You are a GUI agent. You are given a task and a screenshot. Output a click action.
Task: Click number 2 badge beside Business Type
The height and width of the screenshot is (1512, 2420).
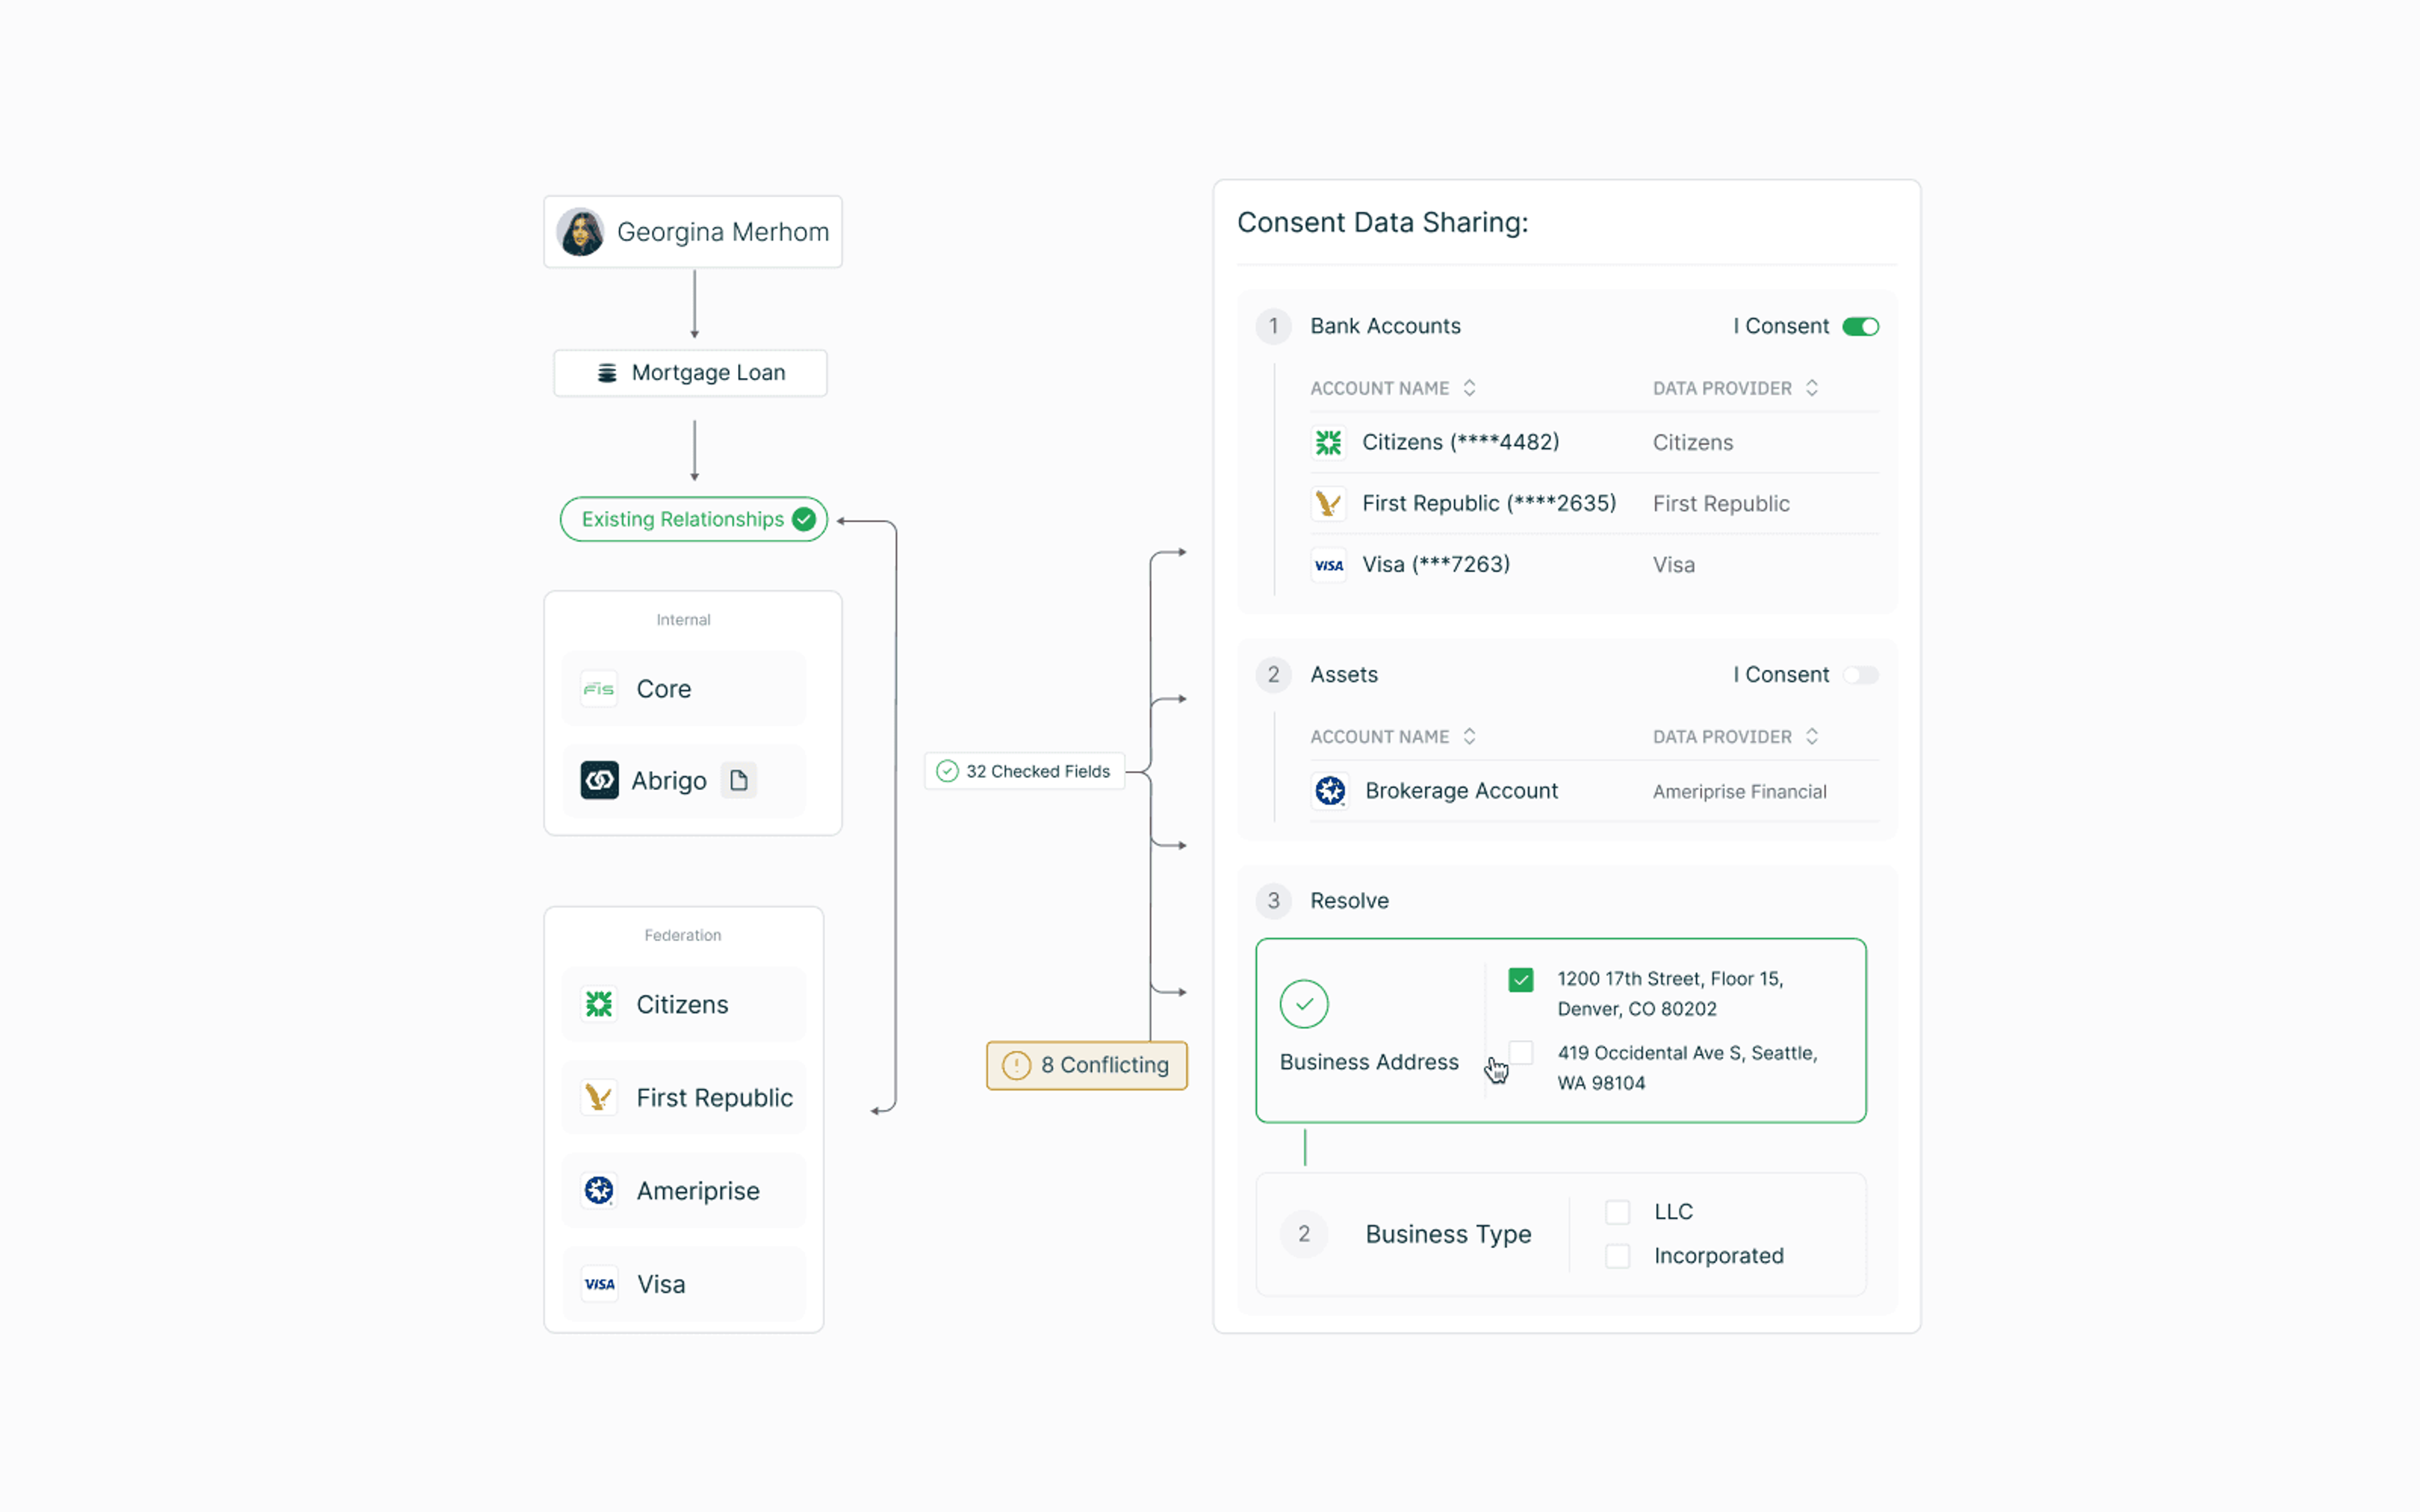tap(1304, 1234)
